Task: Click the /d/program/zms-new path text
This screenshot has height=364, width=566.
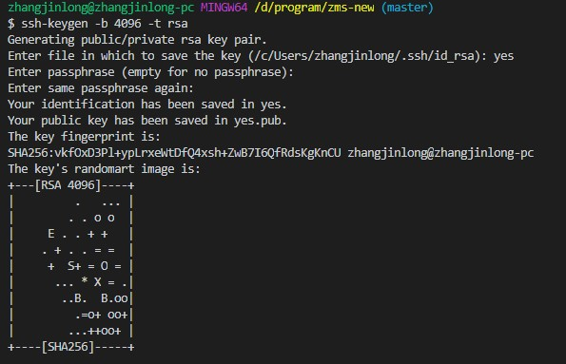Action: pyautogui.click(x=314, y=8)
